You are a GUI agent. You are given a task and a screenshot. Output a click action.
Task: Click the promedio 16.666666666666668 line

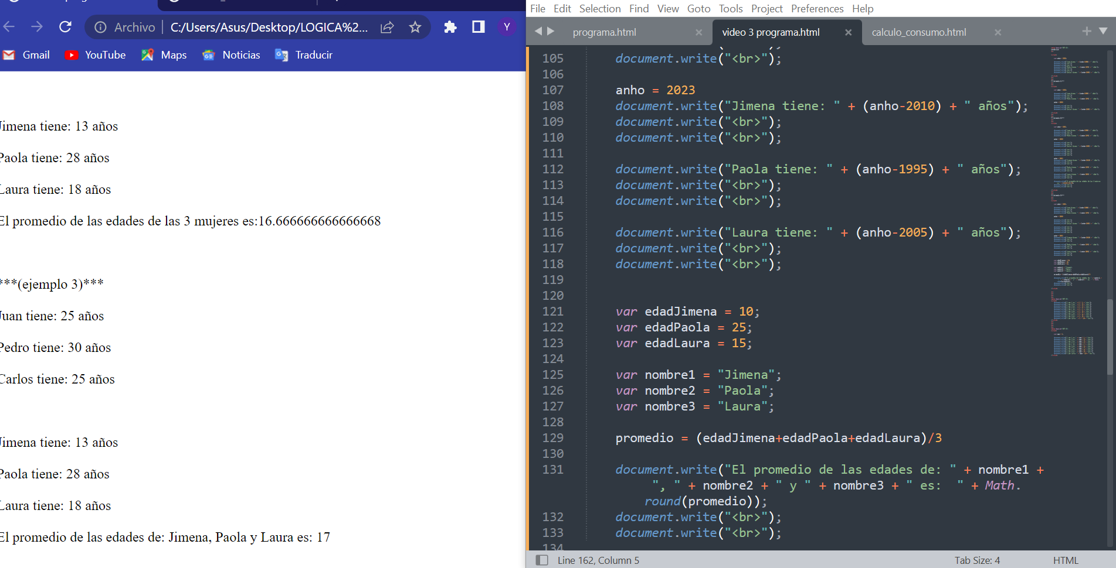(x=190, y=221)
